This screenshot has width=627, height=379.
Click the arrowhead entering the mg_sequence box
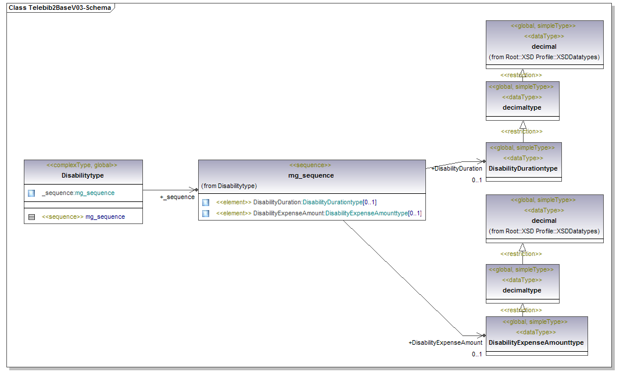(x=195, y=189)
